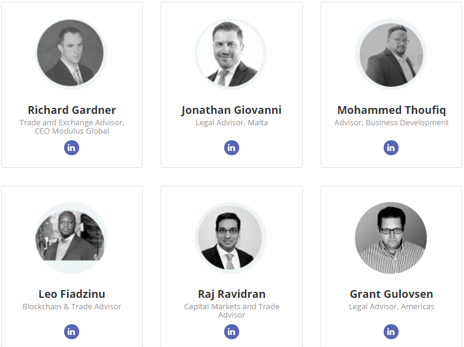The height and width of the screenshot is (347, 464).
Task: Select the Richard Gardner name heading
Action: tap(72, 110)
